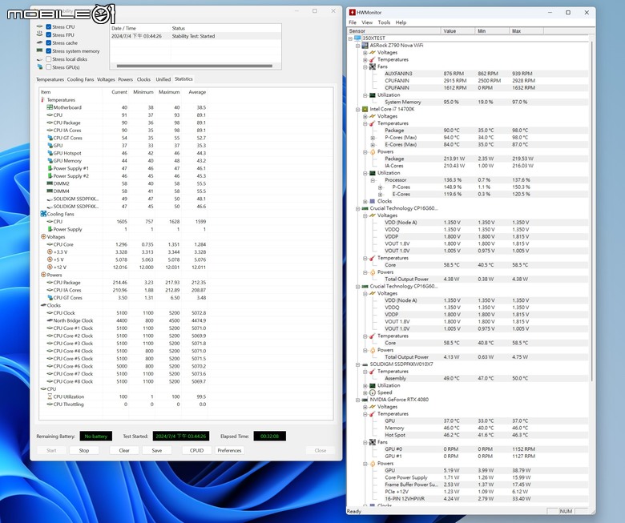Click the CPU Utilization hourglass icon
625x523 pixels.
(50, 396)
